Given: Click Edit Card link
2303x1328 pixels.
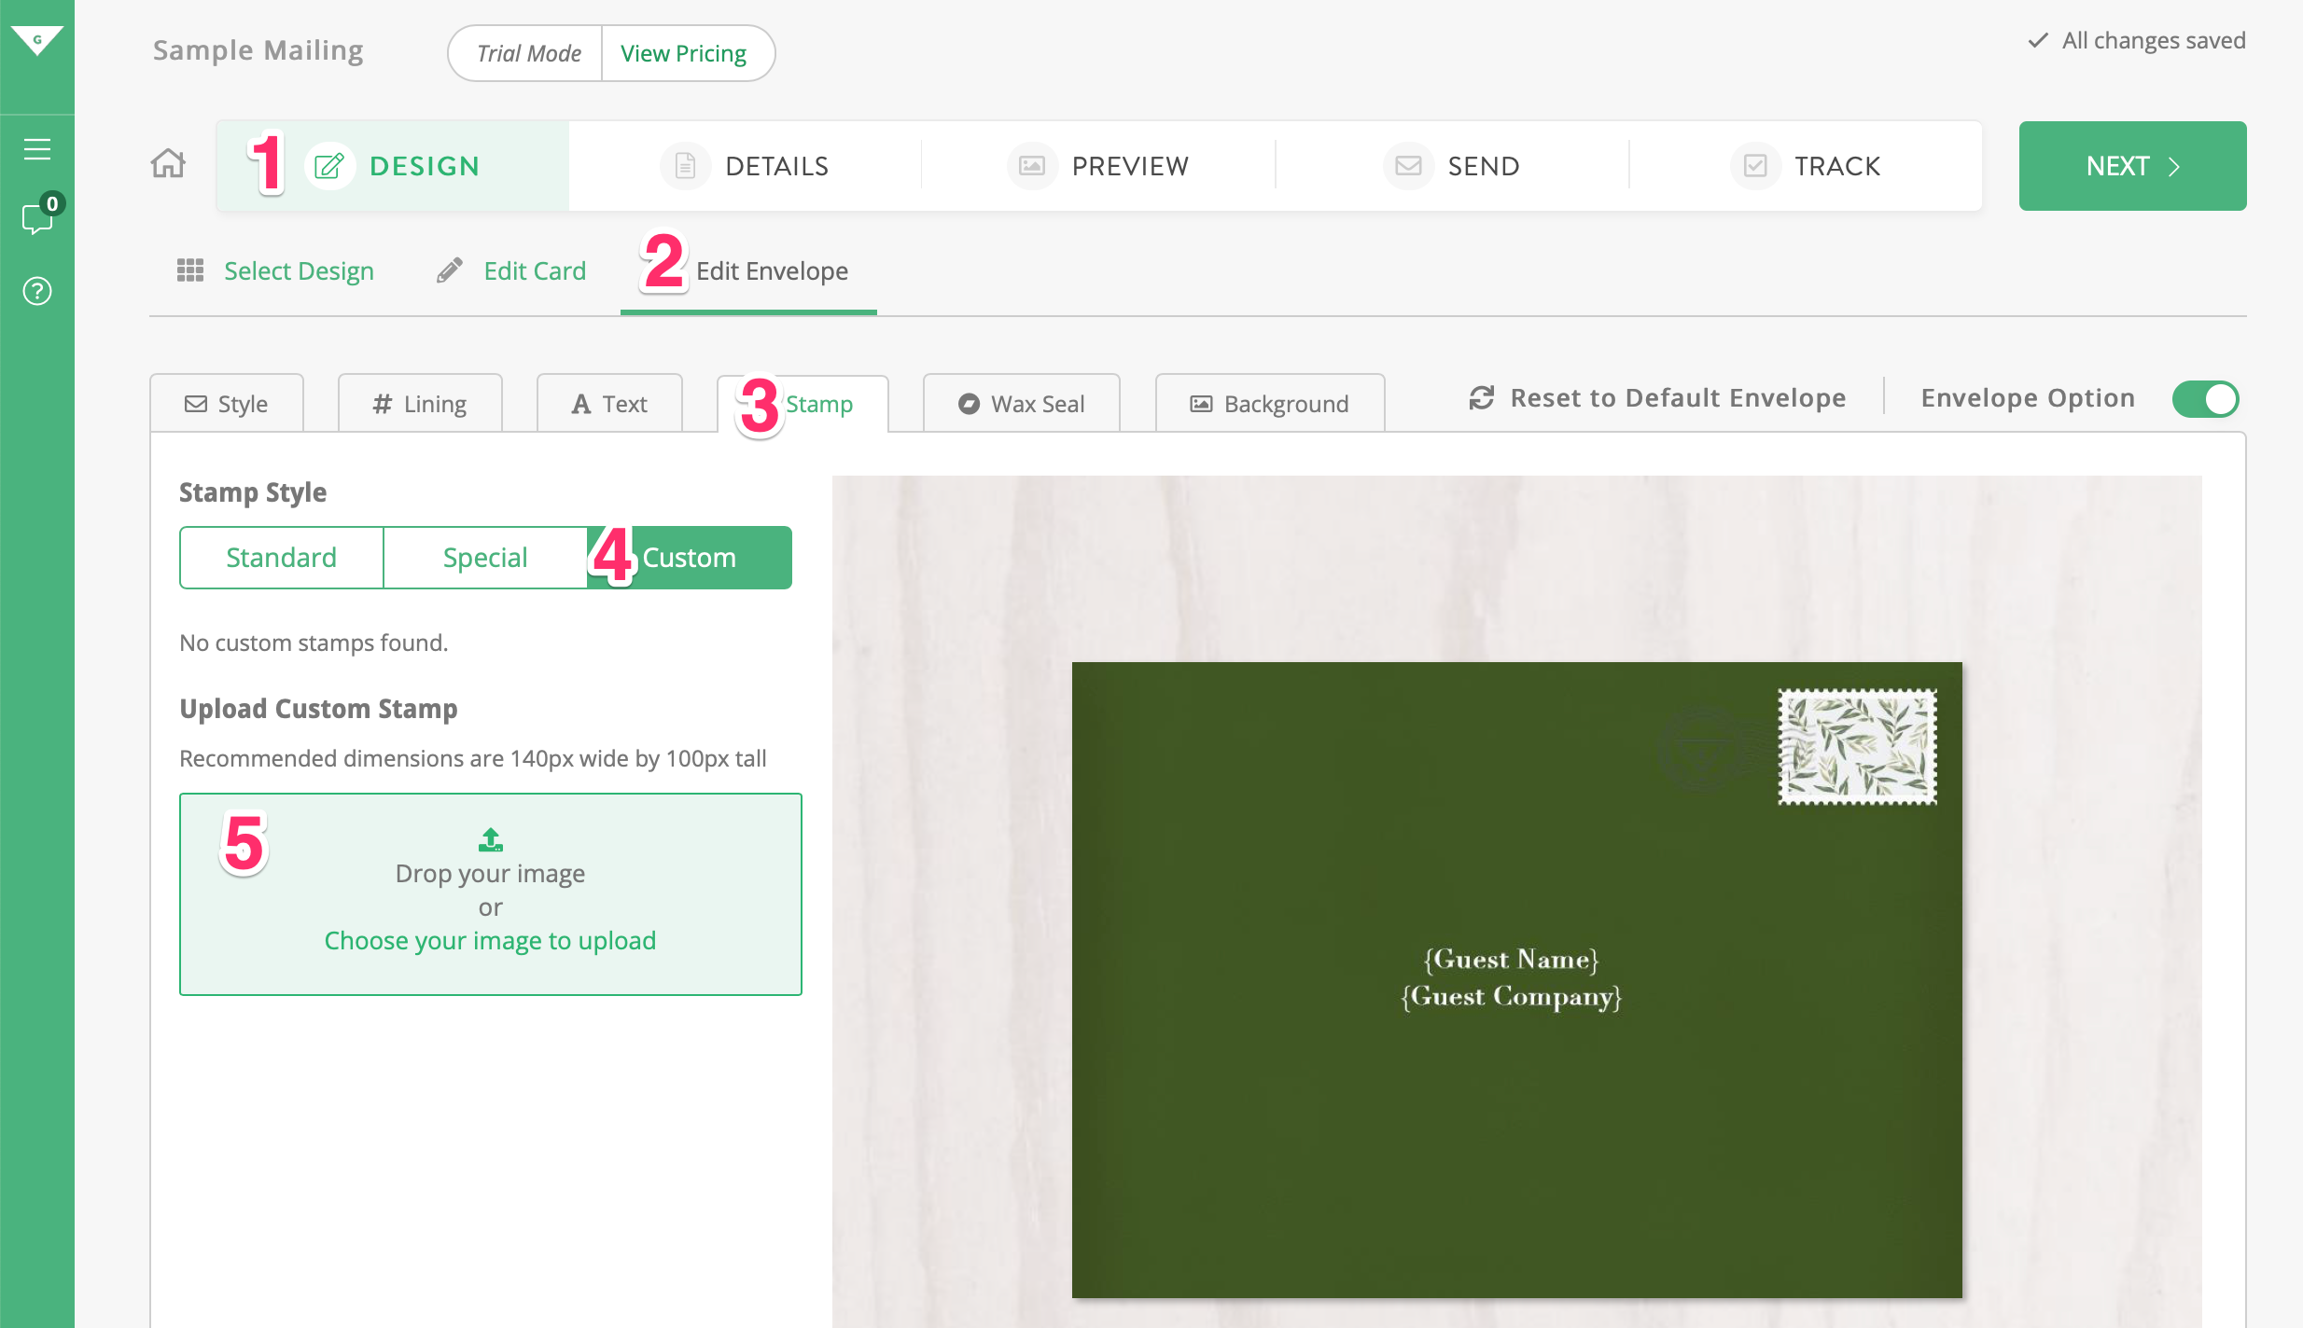Looking at the screenshot, I should coord(535,271).
